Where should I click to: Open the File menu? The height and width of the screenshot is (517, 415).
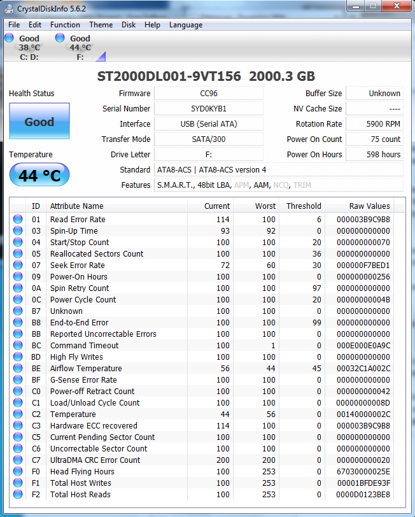click(14, 25)
